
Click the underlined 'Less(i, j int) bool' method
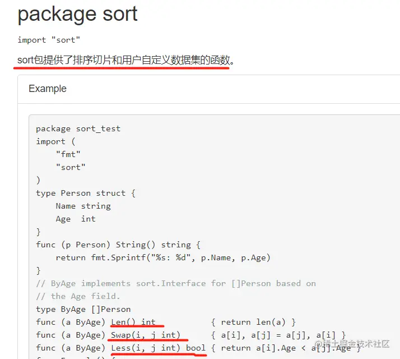(158, 348)
